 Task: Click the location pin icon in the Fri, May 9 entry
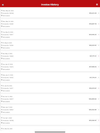pos(2,48)
